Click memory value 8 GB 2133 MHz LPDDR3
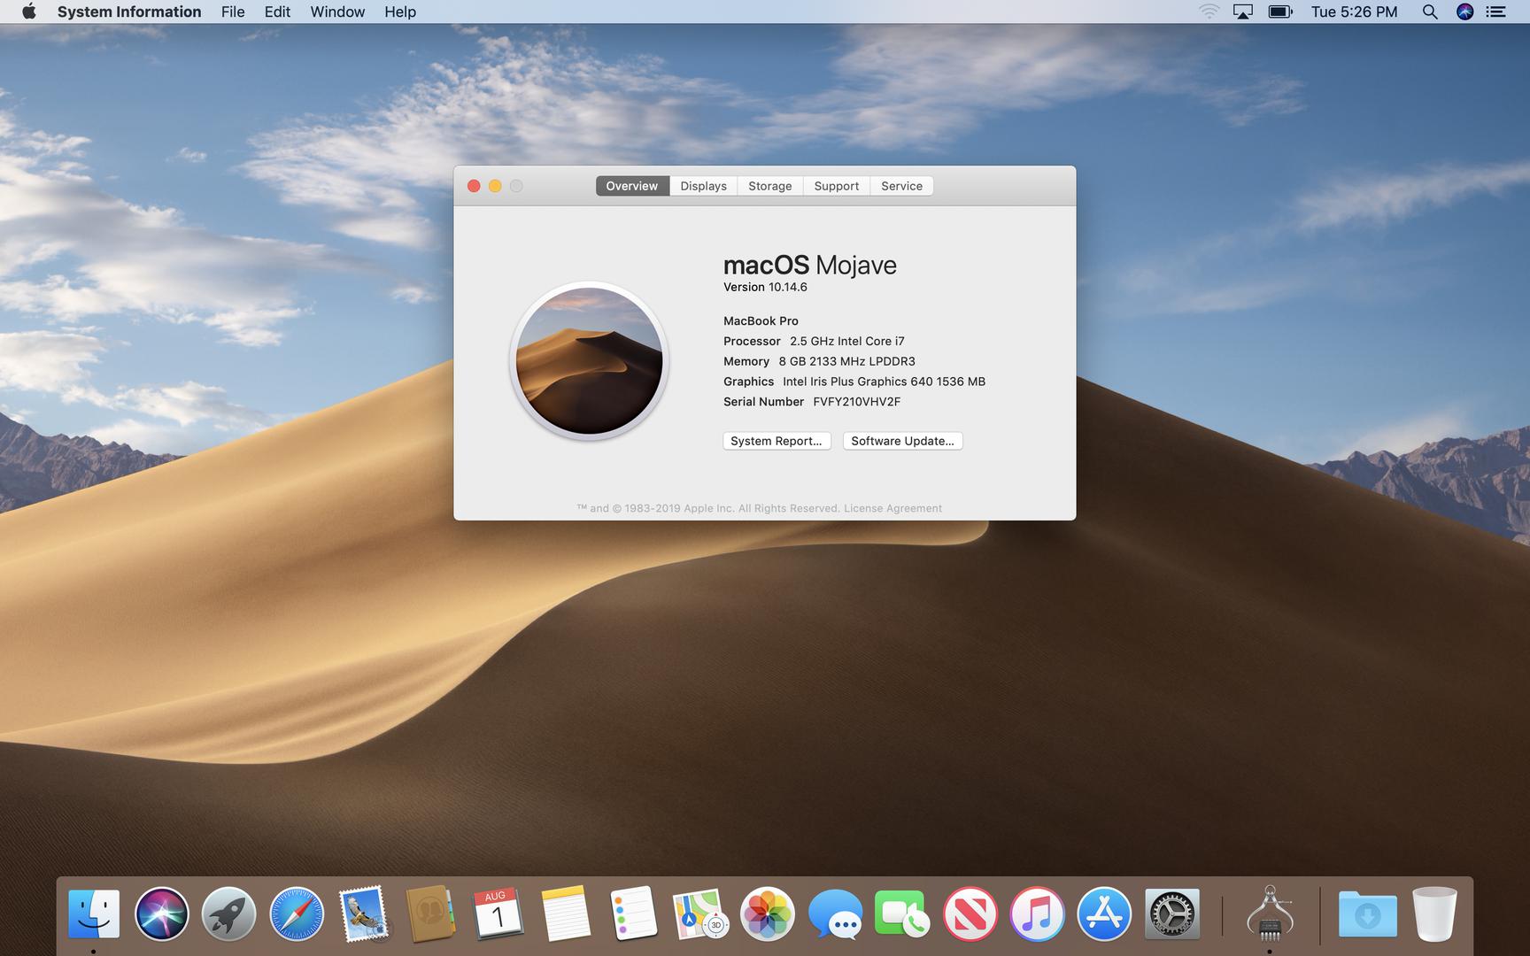The height and width of the screenshot is (956, 1530). point(847,361)
